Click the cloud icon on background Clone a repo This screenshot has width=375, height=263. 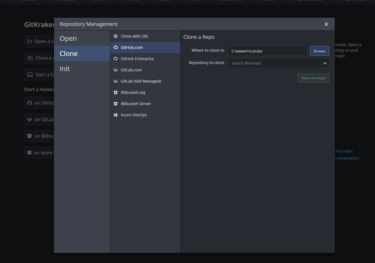coord(30,58)
